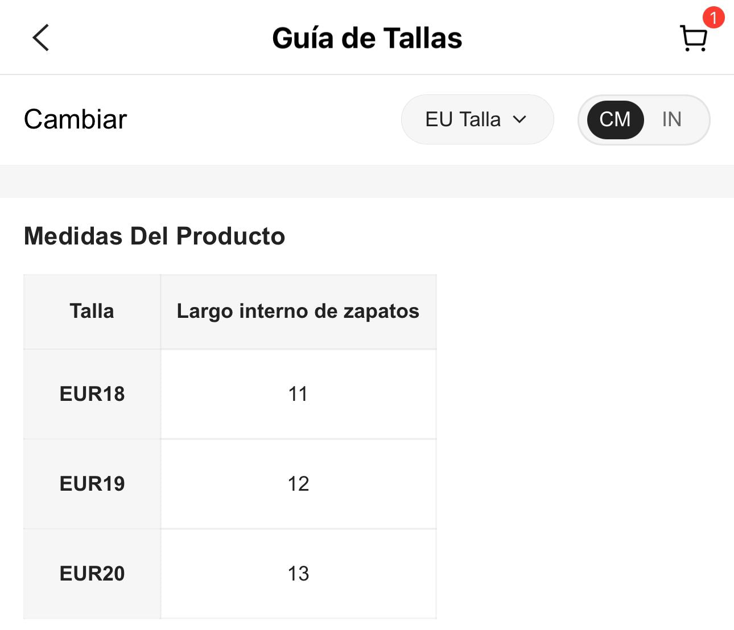Click the Medidas Del Producto heading
The image size is (734, 630).
pos(154,236)
